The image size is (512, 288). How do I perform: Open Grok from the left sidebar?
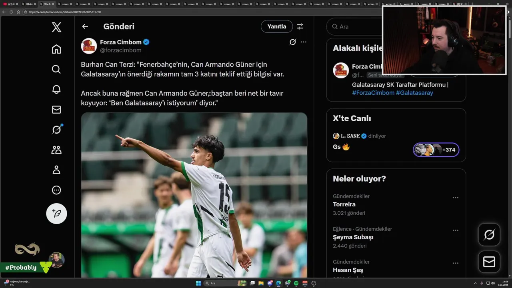[x=56, y=130]
